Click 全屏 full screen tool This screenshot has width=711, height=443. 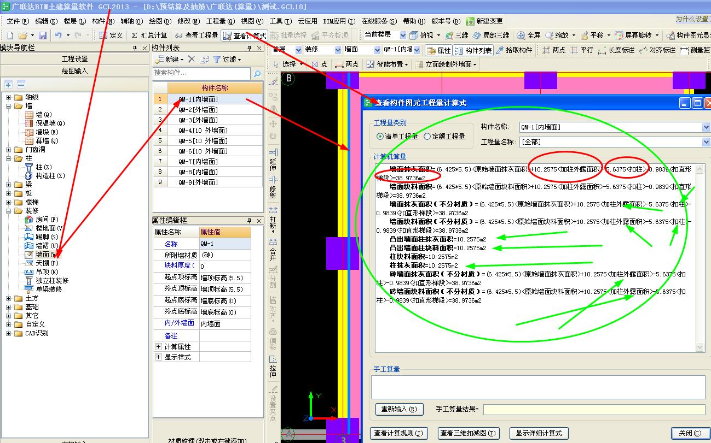coord(529,35)
